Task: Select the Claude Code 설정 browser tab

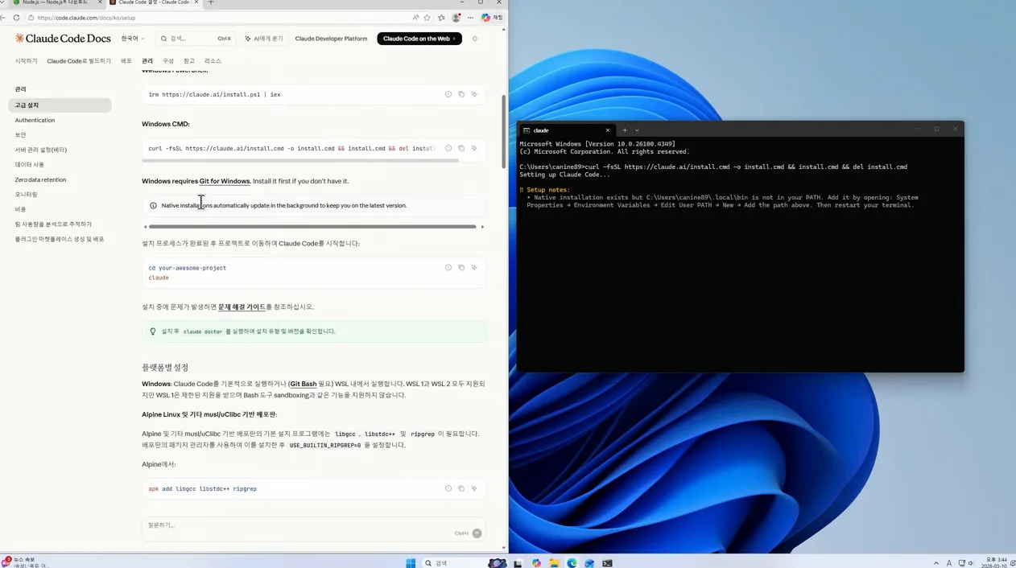Action: pyautogui.click(x=154, y=2)
